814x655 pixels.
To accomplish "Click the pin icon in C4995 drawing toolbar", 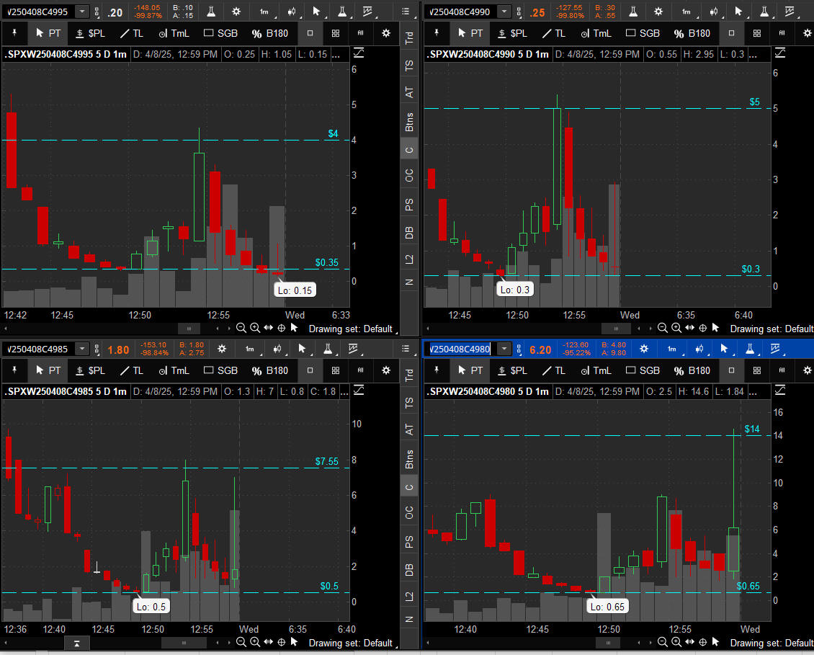I will (x=14, y=33).
